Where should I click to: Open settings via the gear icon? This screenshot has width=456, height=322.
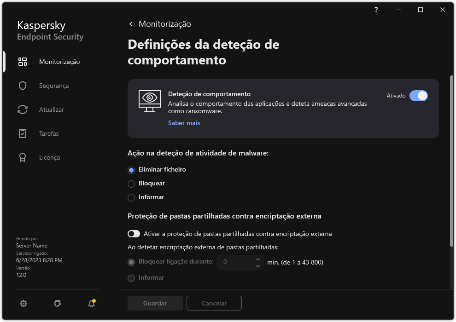tap(23, 303)
